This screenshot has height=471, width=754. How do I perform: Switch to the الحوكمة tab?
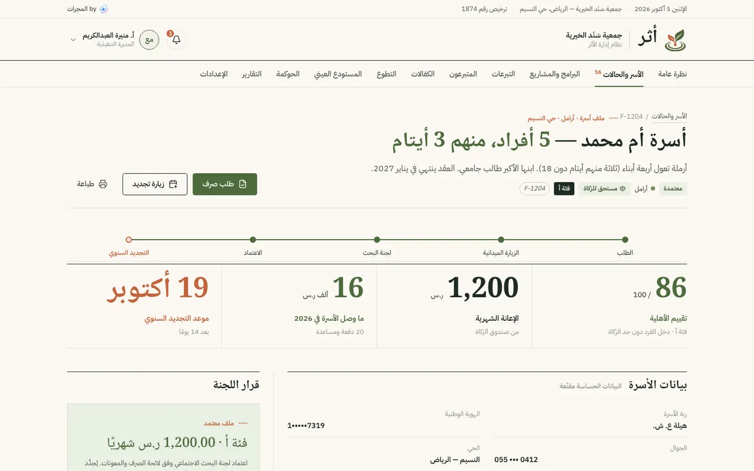pos(288,74)
